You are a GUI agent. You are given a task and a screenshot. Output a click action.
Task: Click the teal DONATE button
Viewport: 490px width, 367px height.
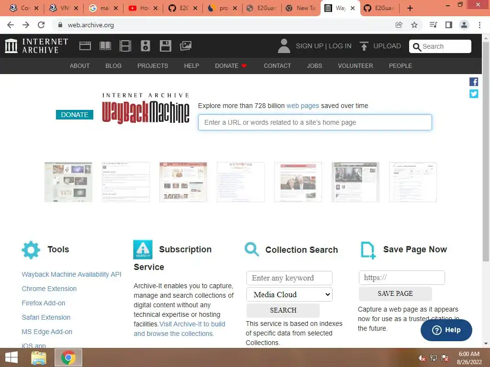[x=75, y=115]
